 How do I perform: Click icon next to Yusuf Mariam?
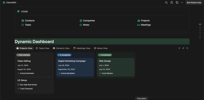coord(100,73)
